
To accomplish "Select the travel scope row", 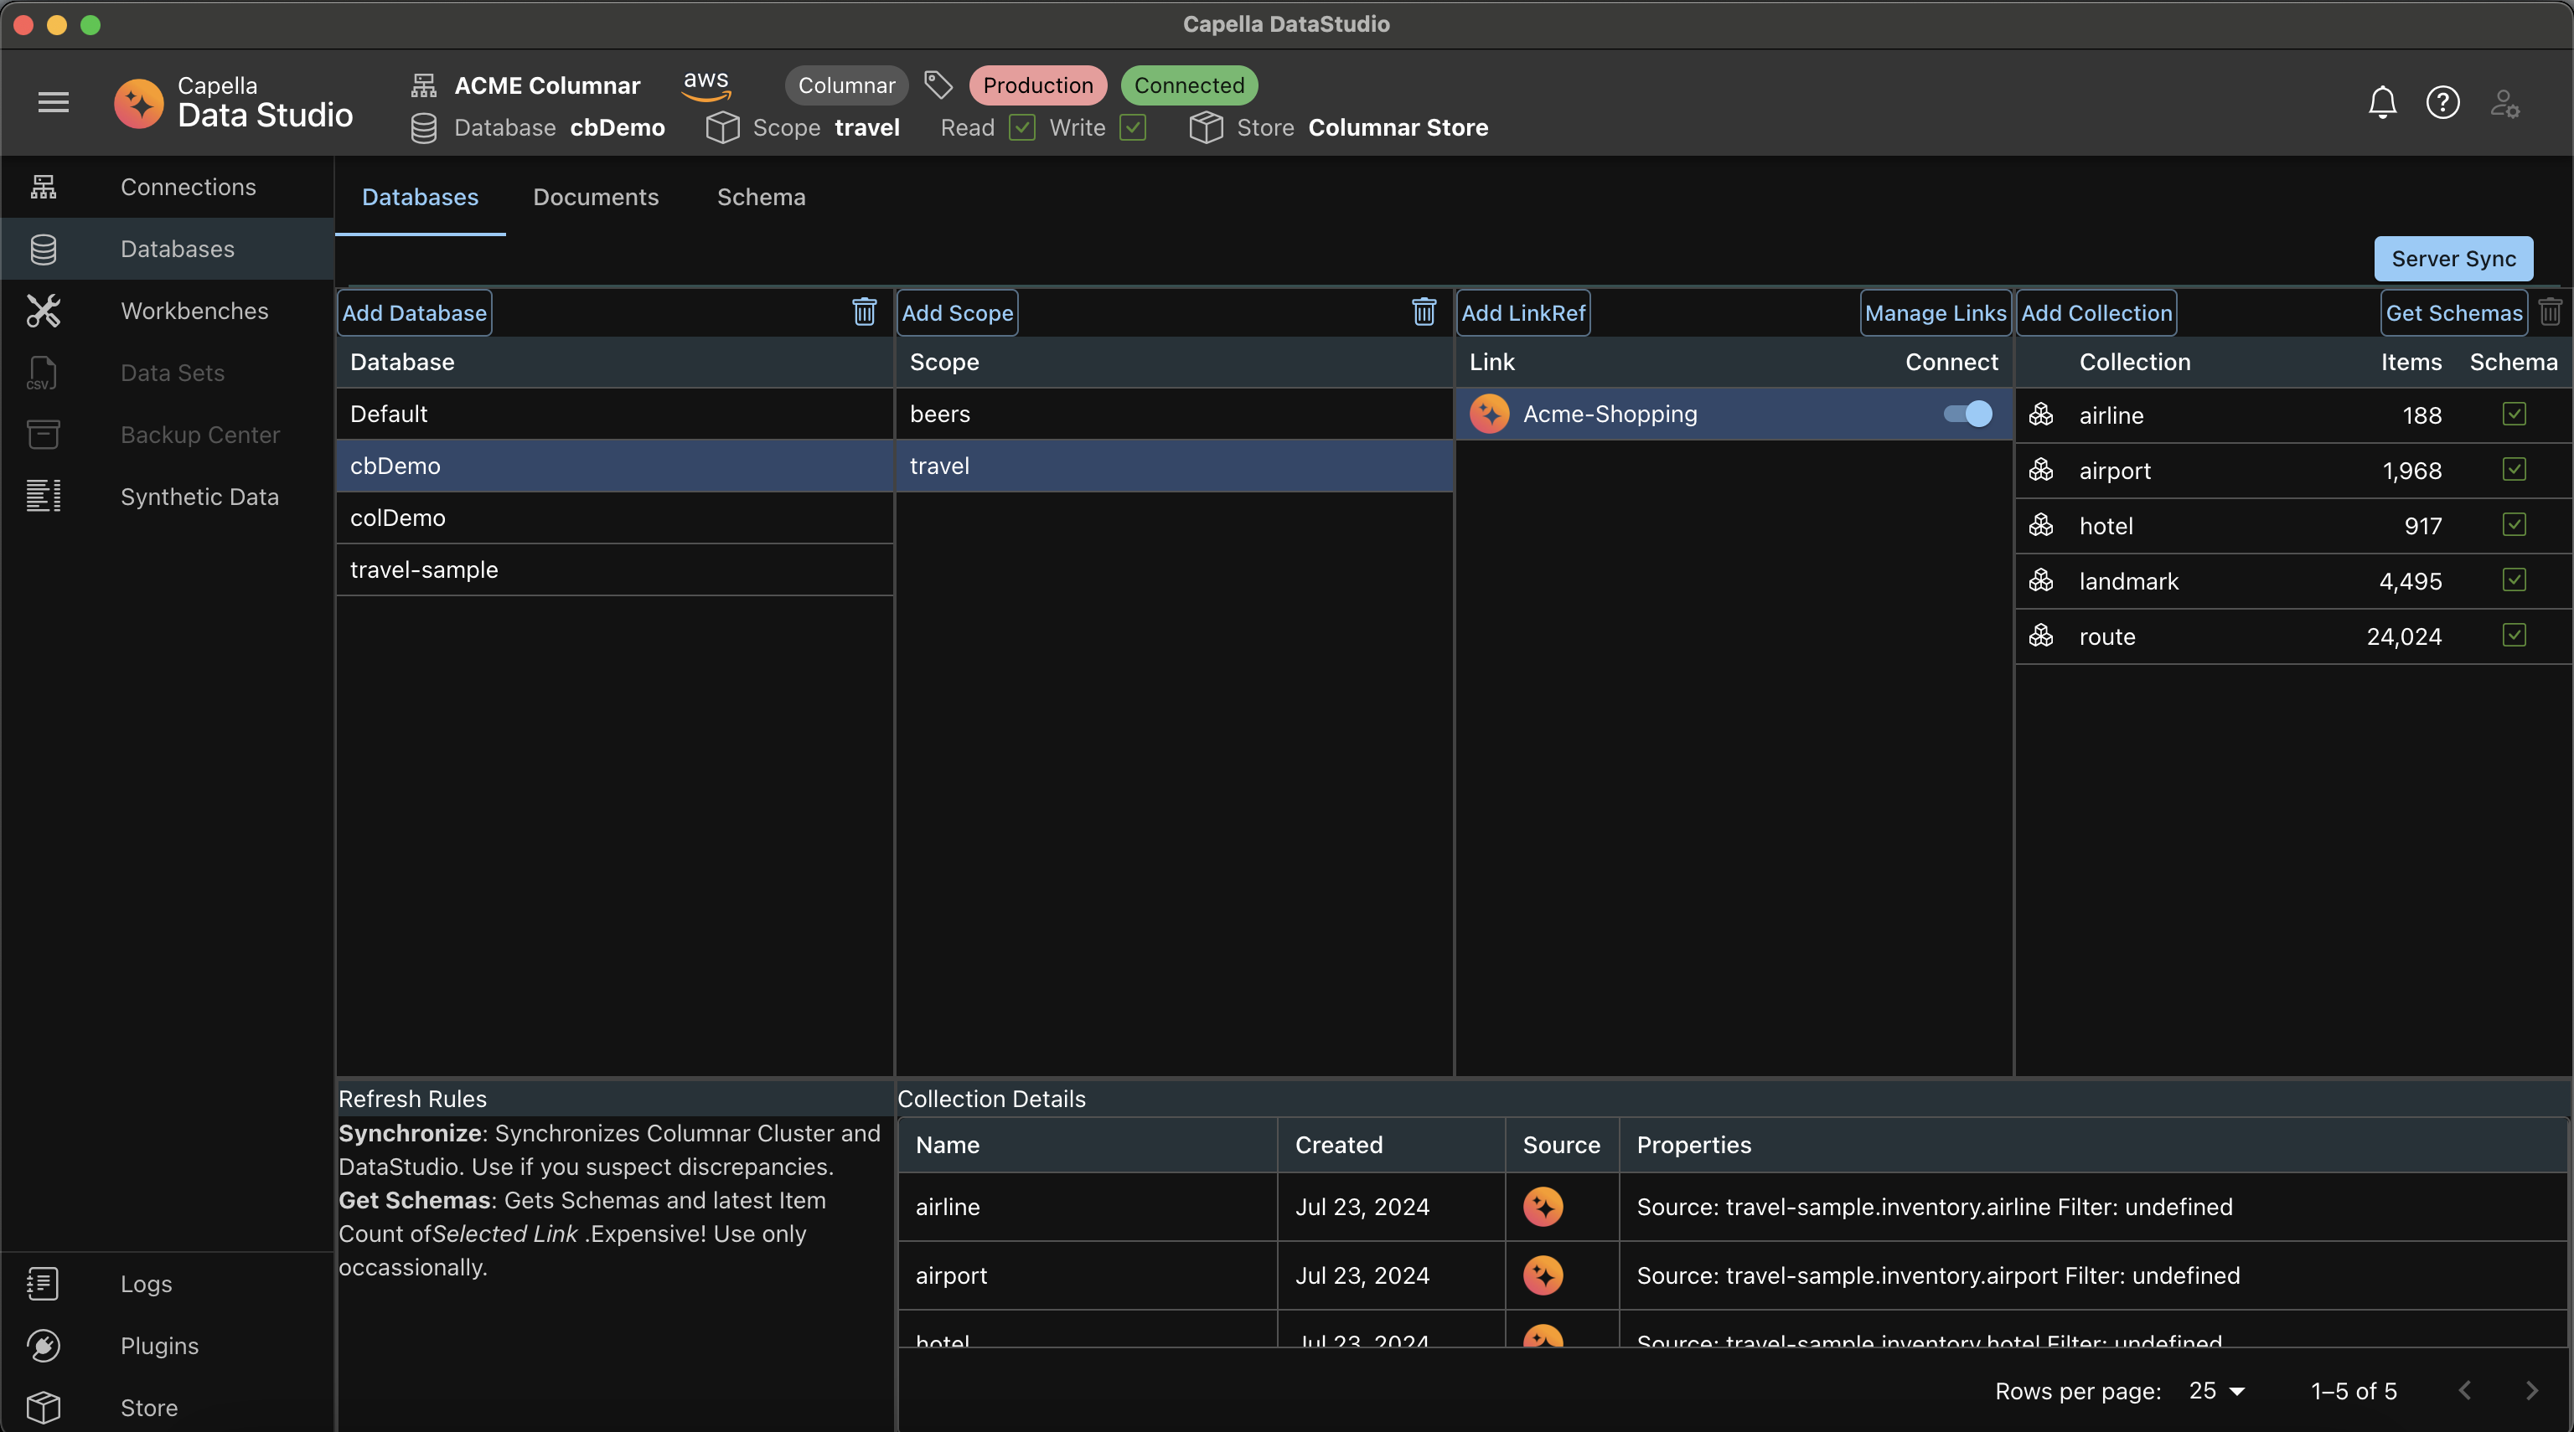I will [1174, 466].
